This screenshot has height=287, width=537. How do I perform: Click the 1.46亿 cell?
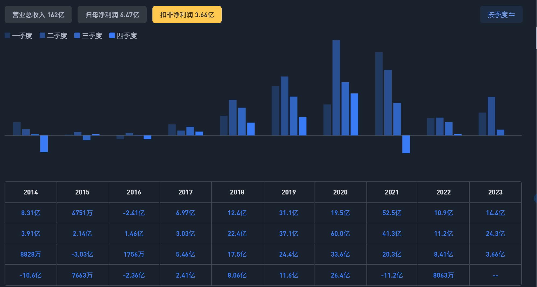(134, 233)
